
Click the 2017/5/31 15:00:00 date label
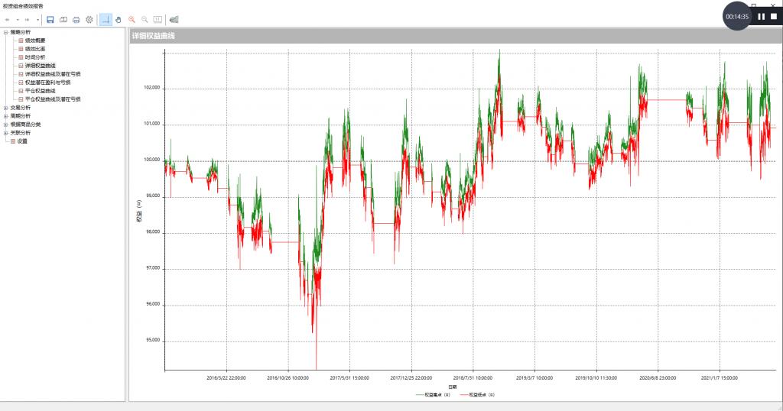[x=349, y=378]
